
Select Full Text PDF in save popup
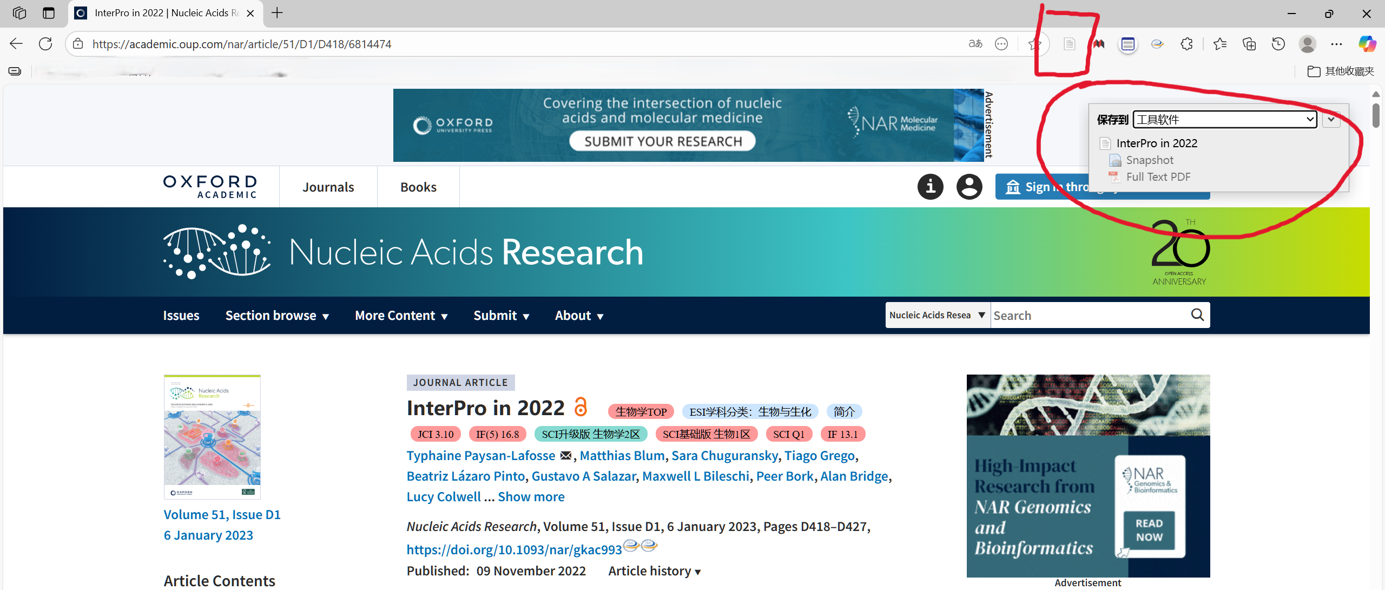coord(1158,177)
